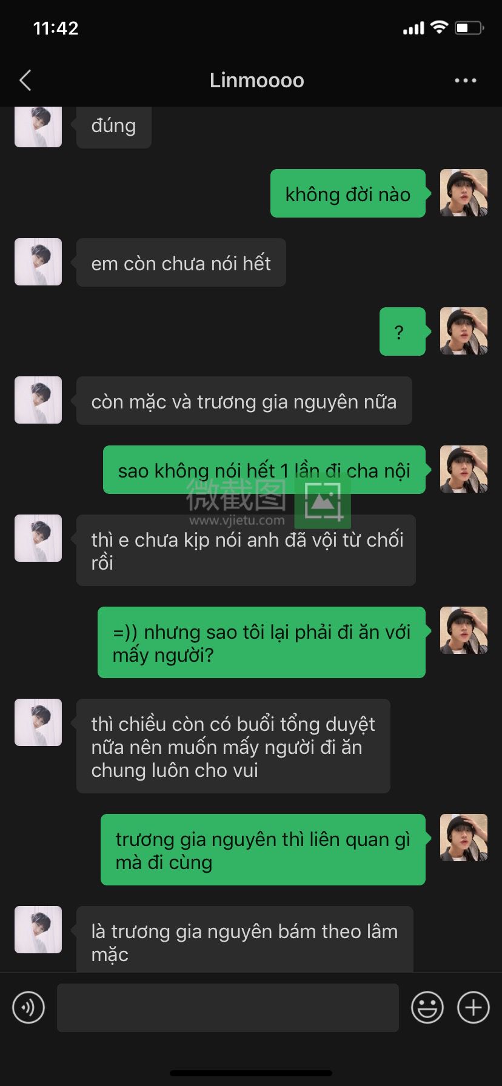The height and width of the screenshot is (1086, 502).
Task: Open the plus attachments menu
Action: click(473, 1007)
